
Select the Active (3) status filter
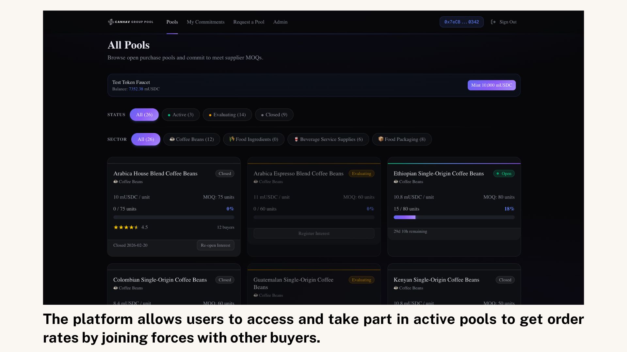point(181,115)
